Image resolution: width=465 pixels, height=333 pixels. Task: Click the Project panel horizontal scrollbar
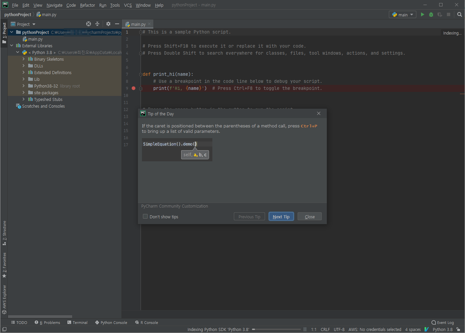pyautogui.click(x=40, y=317)
